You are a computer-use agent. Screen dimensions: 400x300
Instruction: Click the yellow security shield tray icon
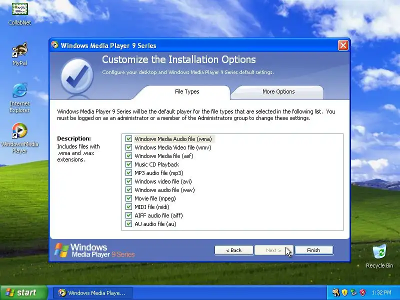(x=344, y=292)
